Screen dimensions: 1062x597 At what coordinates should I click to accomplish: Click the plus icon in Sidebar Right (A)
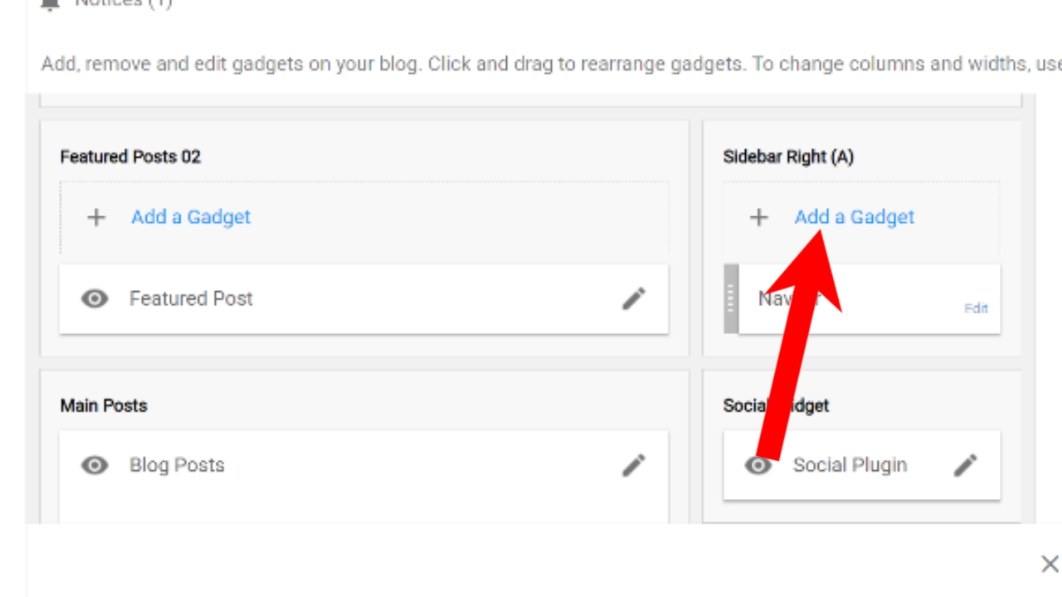coord(758,217)
